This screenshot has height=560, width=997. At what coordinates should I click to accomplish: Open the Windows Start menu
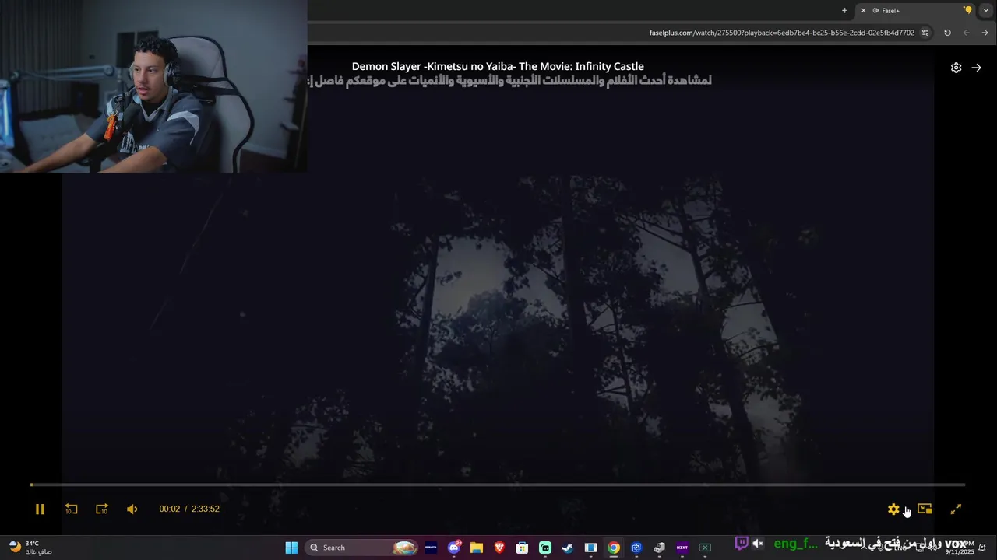pyautogui.click(x=291, y=548)
